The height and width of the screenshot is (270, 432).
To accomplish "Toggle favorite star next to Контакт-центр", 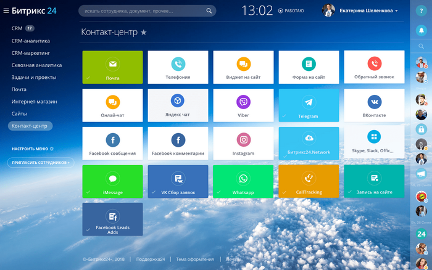I will (144, 33).
